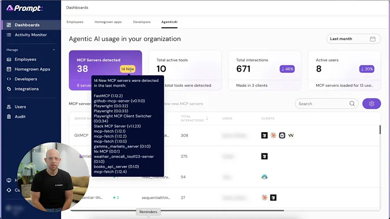The height and width of the screenshot is (219, 390).
Task: Click the Reminders tooltip label
Action: (148, 212)
